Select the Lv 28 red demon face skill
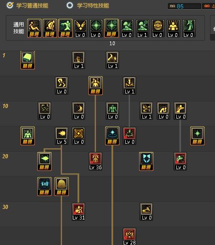Image resolution: width=215 pixels, height=245 pixels. (x=130, y=236)
